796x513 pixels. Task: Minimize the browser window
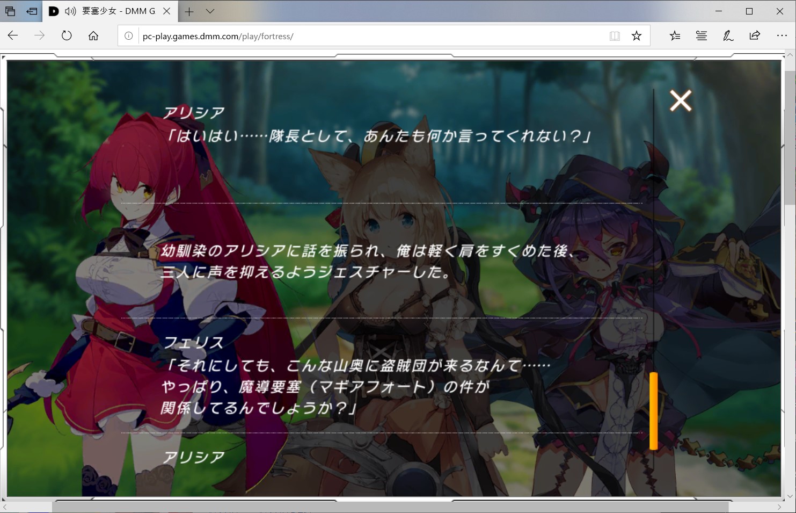[x=719, y=11]
